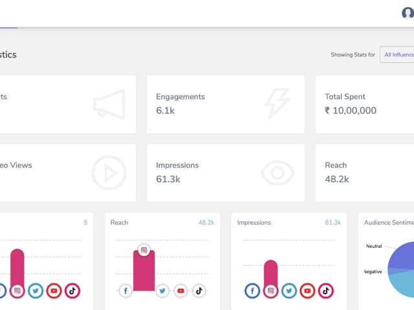
Task: Click the lightning bolt icon in the Engagements card
Action: tap(277, 104)
